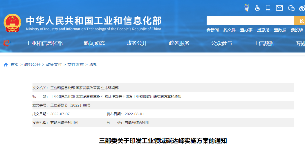
Task: Open 找文件 quick link
Action: [x=229, y=30]
